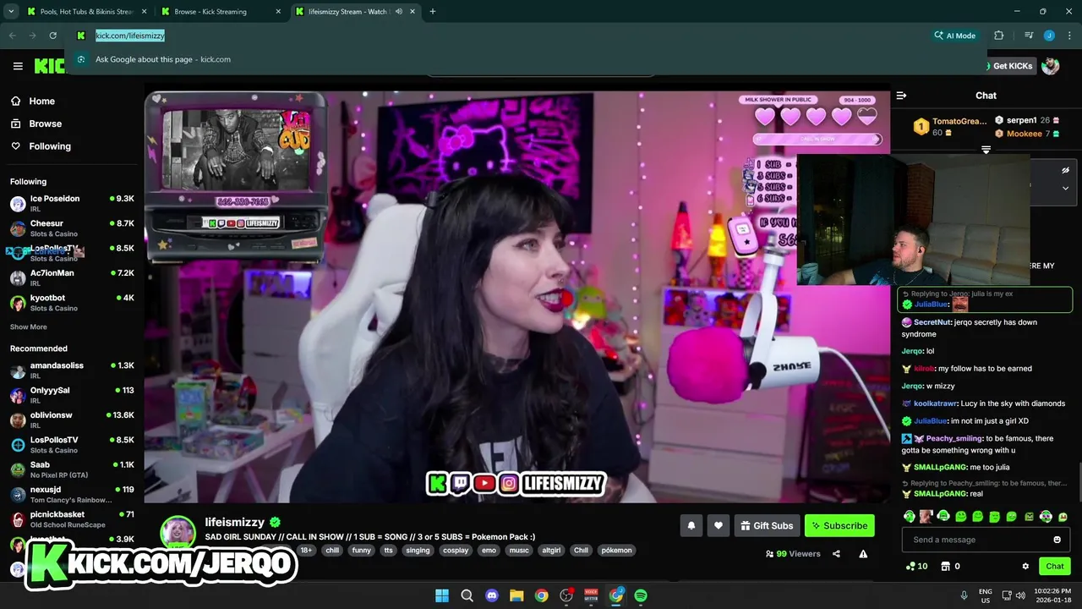The width and height of the screenshot is (1082, 609).
Task: Open File Explorer from taskbar
Action: click(516, 595)
